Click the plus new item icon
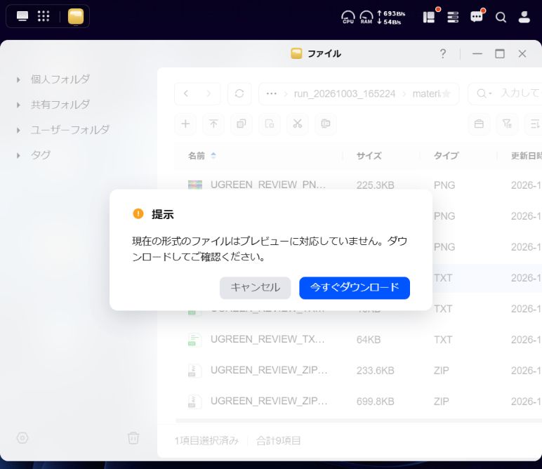 (185, 124)
